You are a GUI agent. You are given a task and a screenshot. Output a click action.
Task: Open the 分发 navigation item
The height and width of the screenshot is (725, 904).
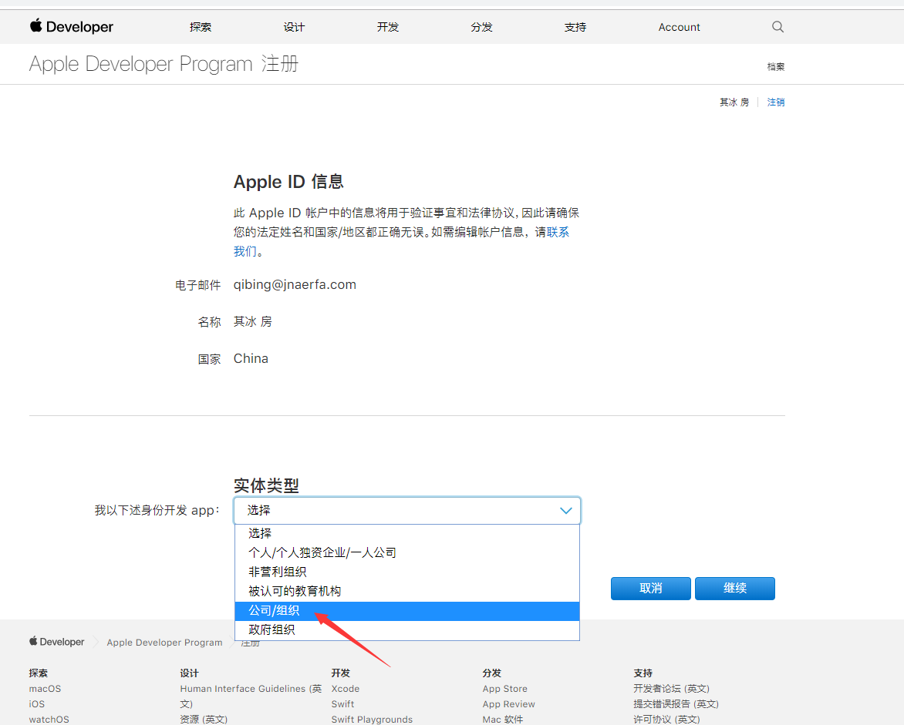[x=481, y=27]
